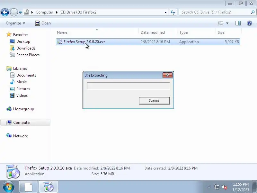Click the network tray icon

[217, 187]
